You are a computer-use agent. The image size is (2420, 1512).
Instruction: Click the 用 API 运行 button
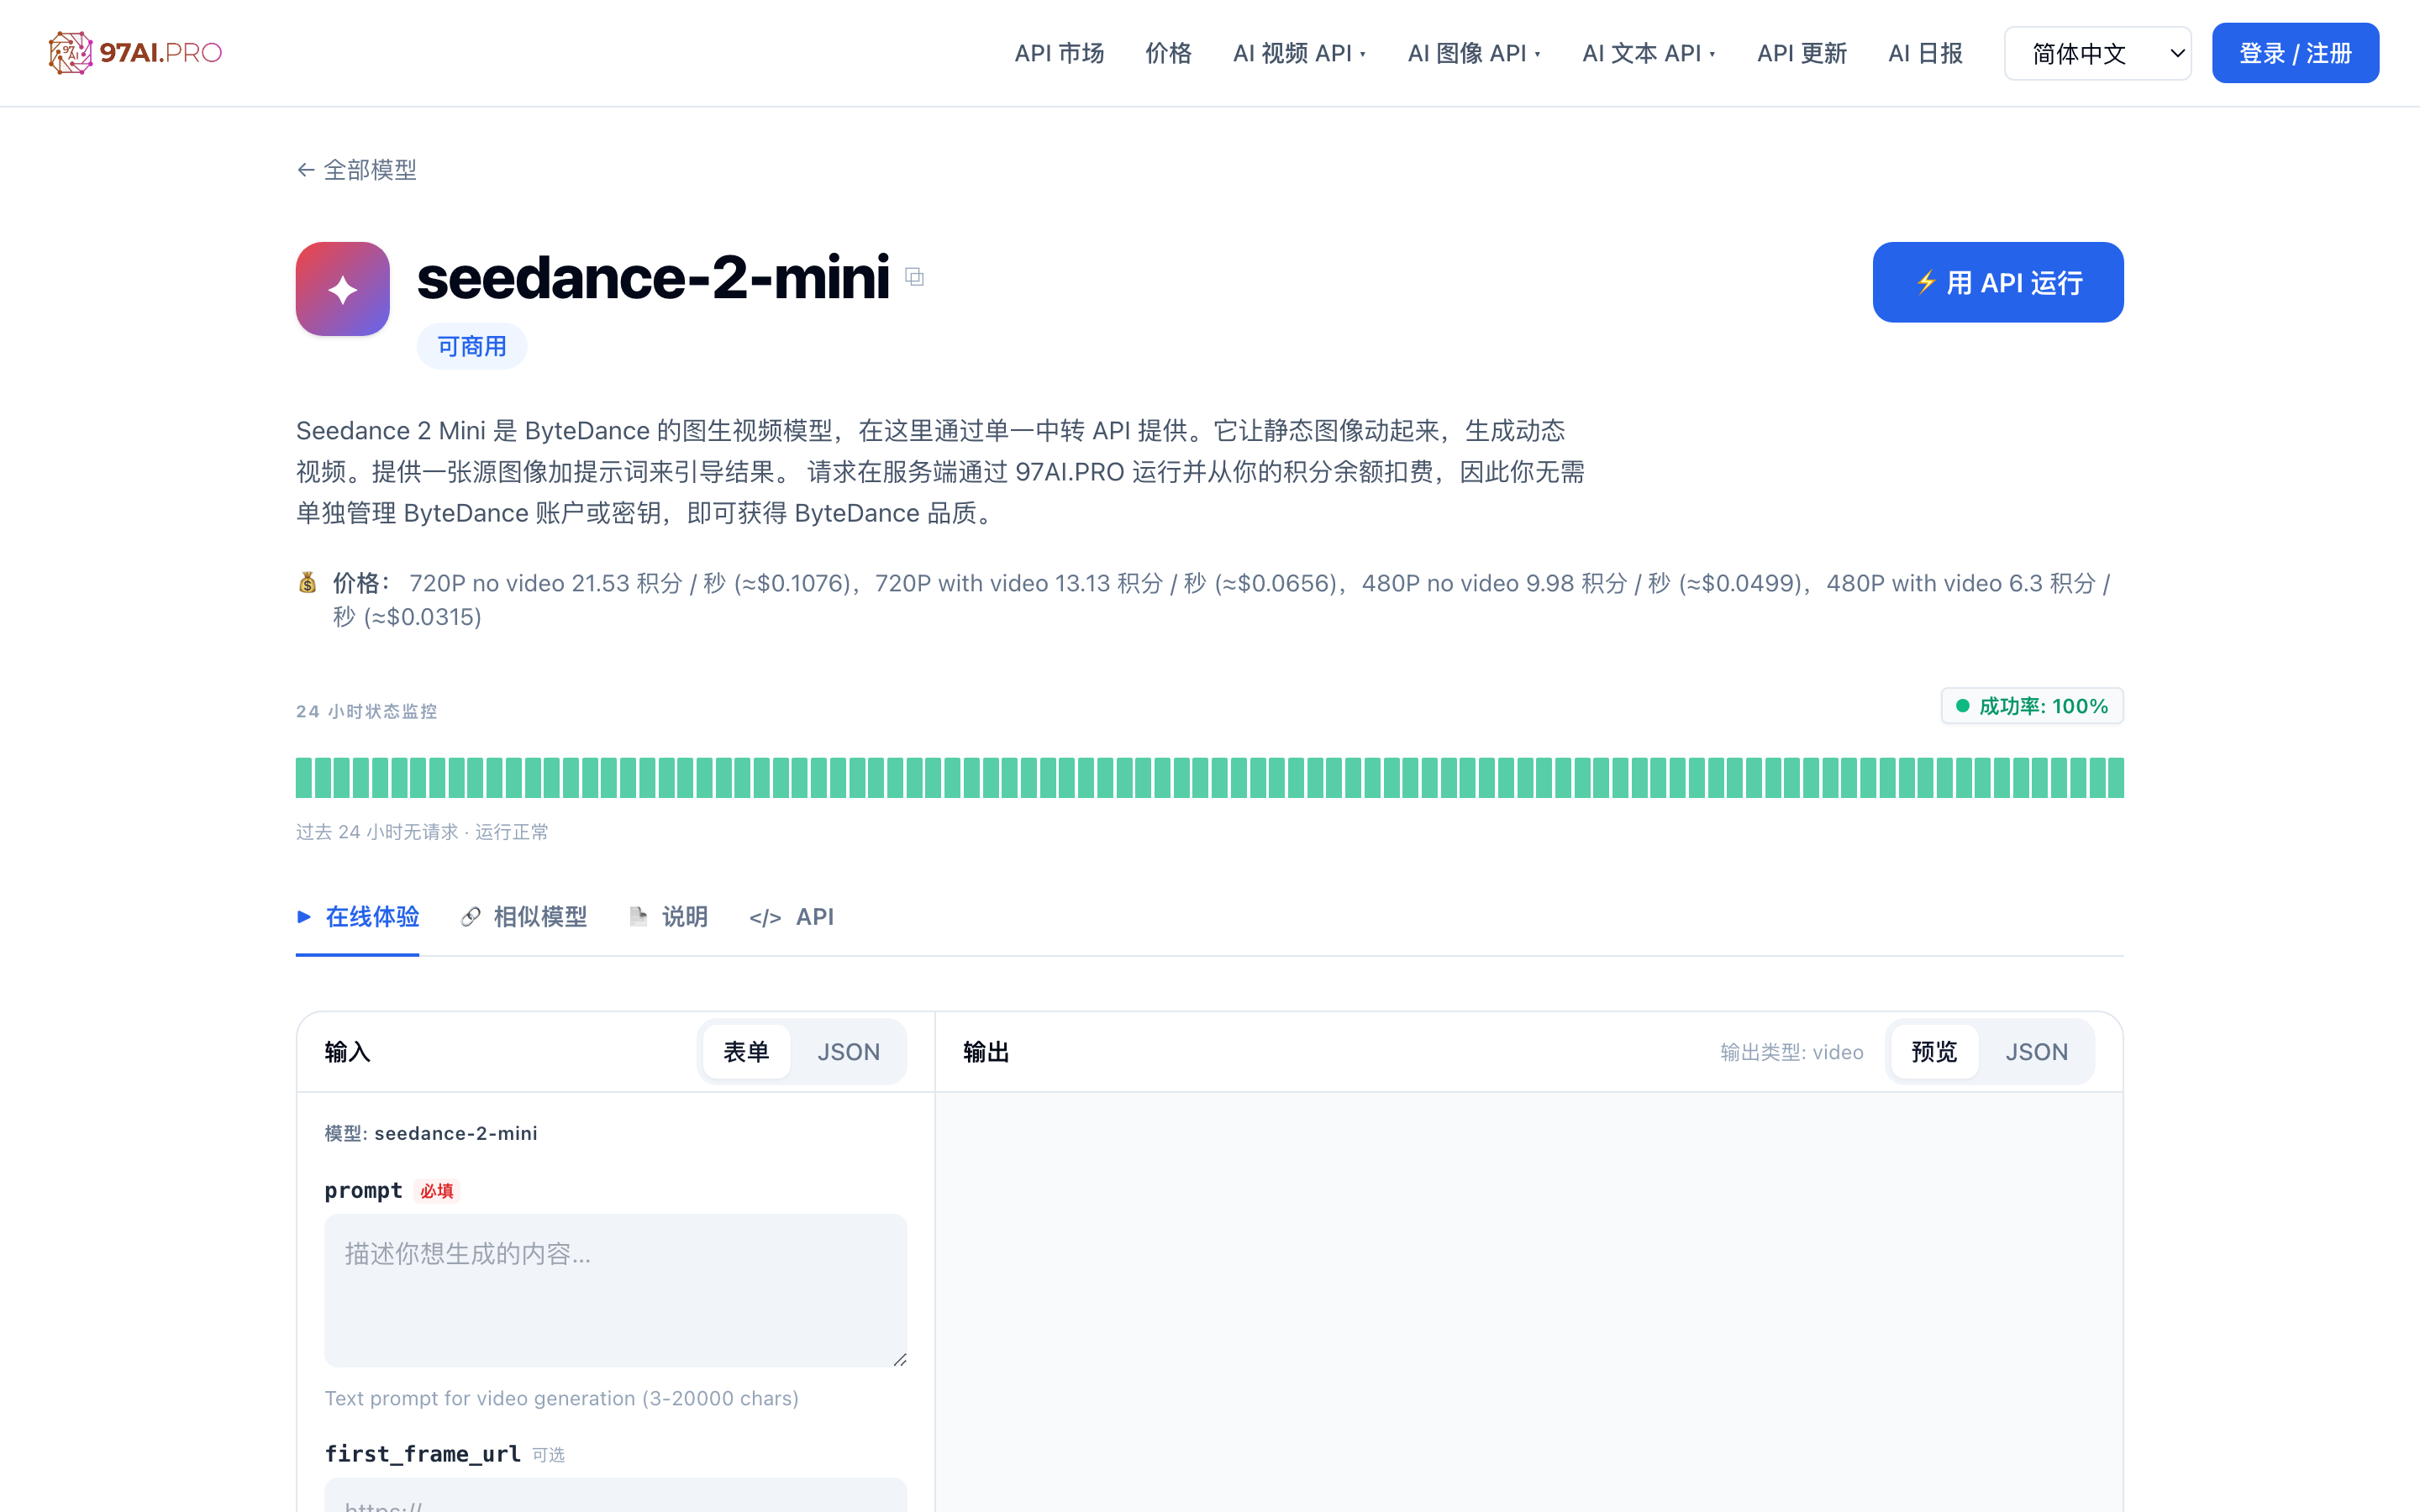click(x=1997, y=282)
